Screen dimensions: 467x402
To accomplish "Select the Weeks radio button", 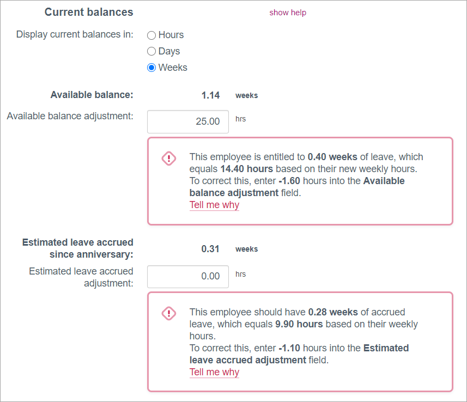I will 151,68.
